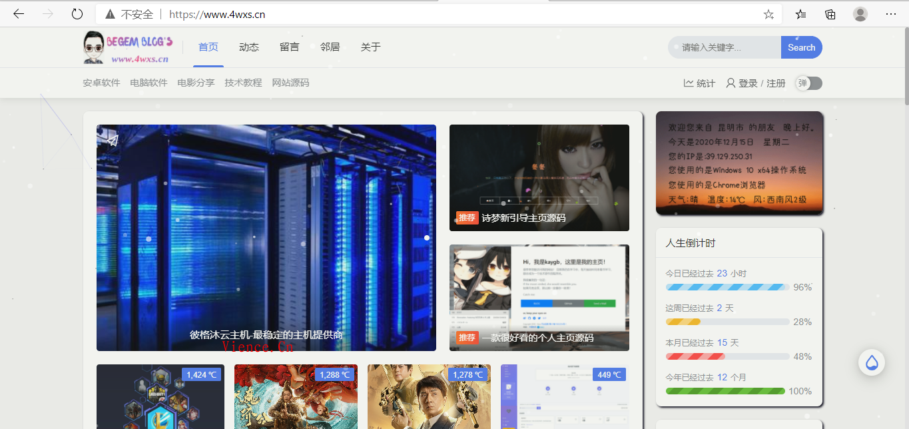Open the 首页 navigation tab
The width and height of the screenshot is (909, 429).
(208, 47)
